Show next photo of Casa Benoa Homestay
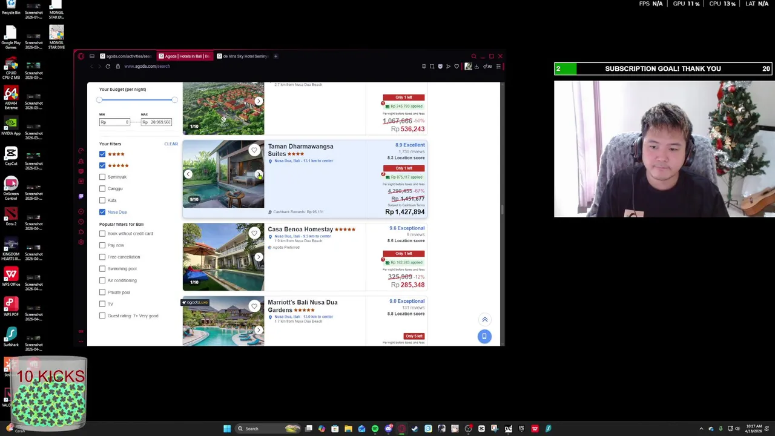Screen dimensions: 775x436 pyautogui.click(x=259, y=257)
